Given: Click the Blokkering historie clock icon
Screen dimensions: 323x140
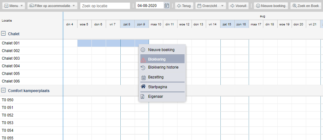Looking at the screenshot, I should [143, 68].
